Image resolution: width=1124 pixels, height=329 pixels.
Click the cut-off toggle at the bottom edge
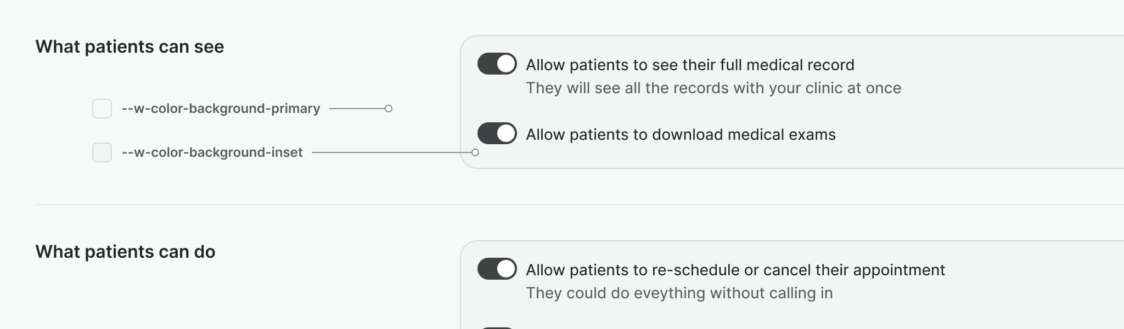click(497, 327)
